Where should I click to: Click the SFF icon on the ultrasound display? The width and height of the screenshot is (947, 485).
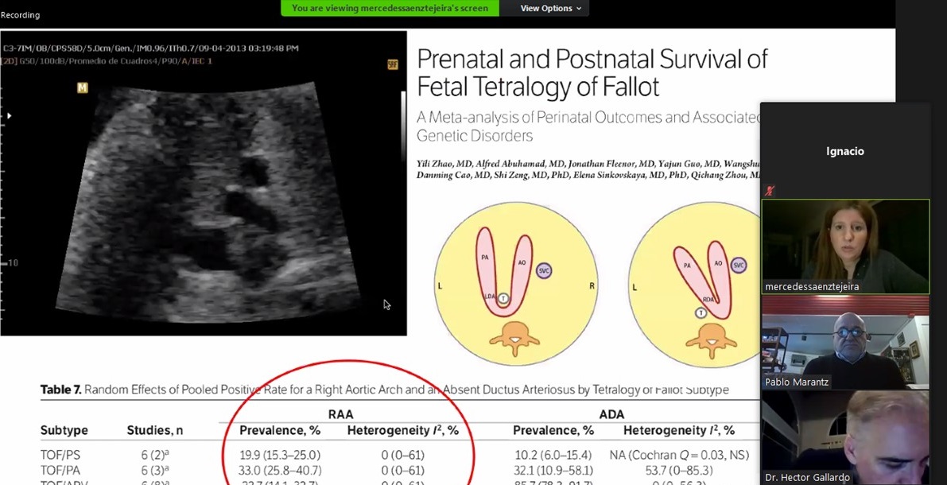click(393, 66)
